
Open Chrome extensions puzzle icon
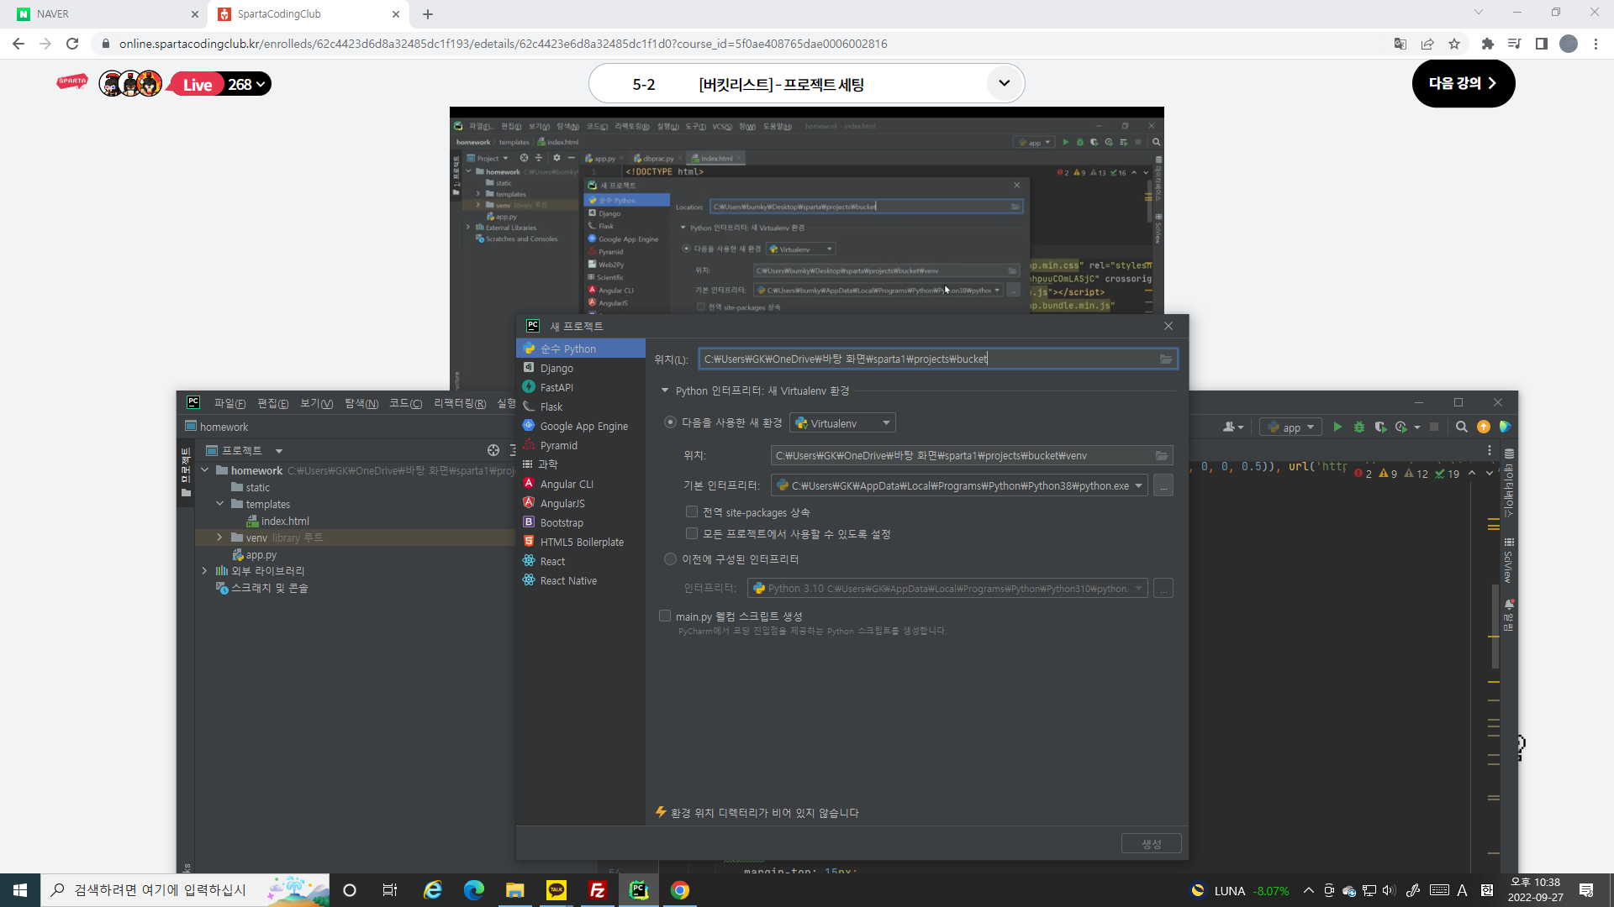(x=1488, y=44)
